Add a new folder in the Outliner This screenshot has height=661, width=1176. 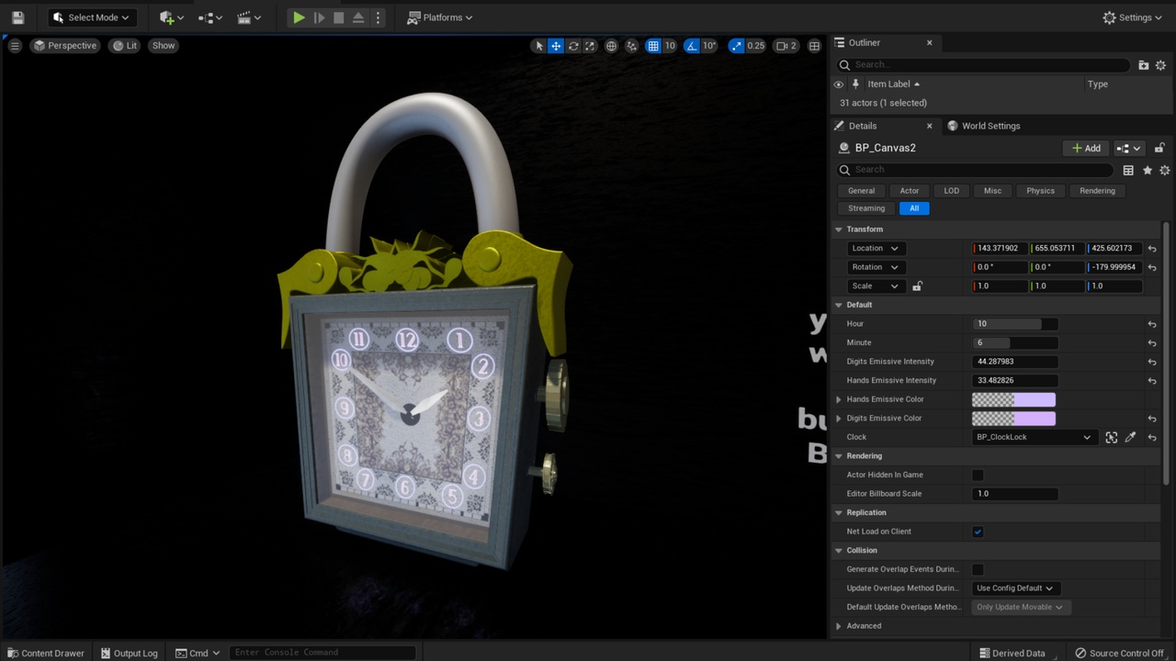click(1144, 65)
